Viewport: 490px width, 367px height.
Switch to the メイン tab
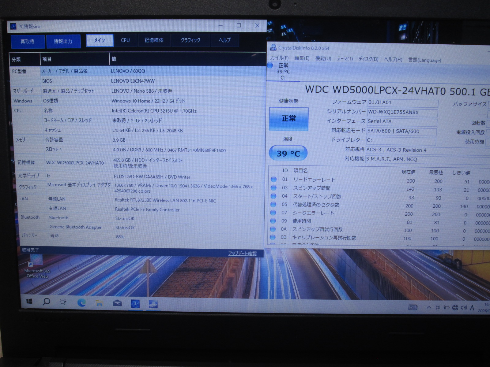(100, 40)
